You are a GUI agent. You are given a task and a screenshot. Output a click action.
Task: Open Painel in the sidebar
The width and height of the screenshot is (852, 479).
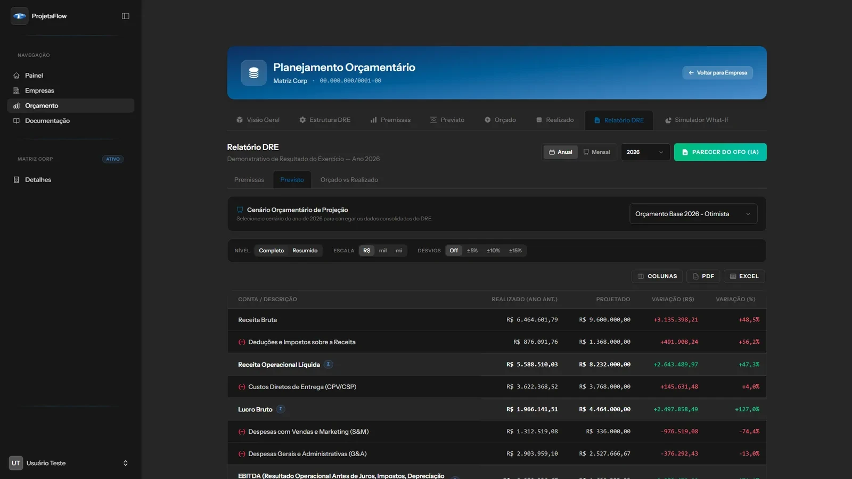pos(71,76)
